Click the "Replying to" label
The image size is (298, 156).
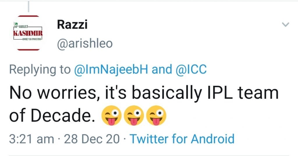click(x=40, y=69)
